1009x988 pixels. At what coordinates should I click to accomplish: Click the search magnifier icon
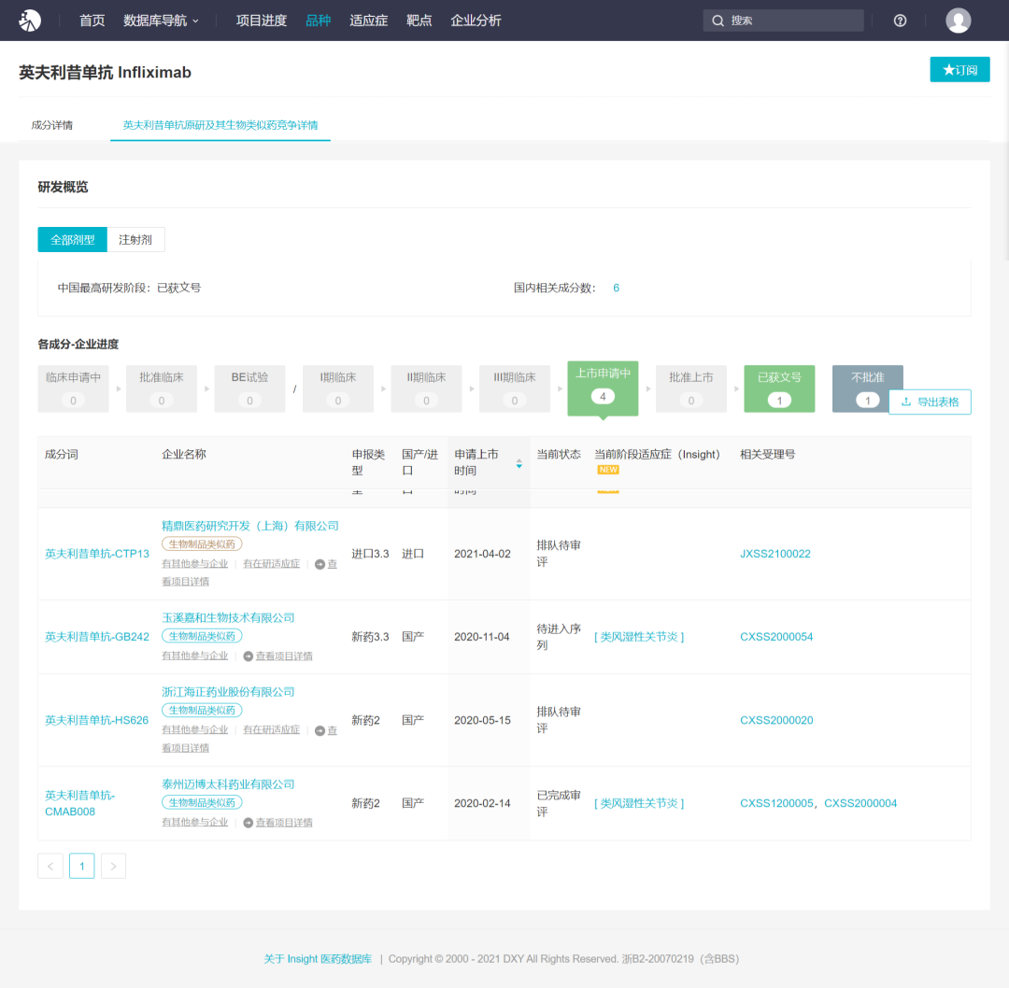[x=718, y=21]
